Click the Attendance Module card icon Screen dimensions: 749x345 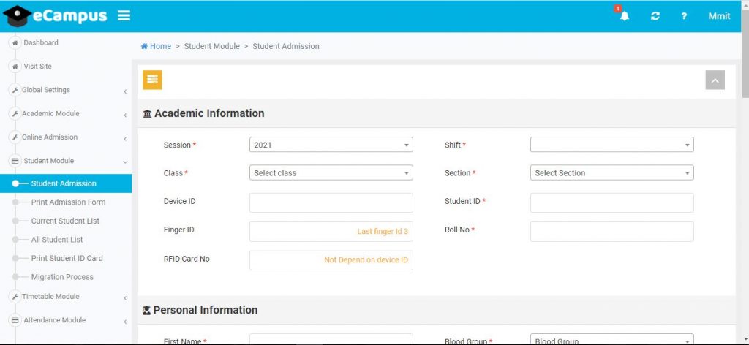coord(15,320)
